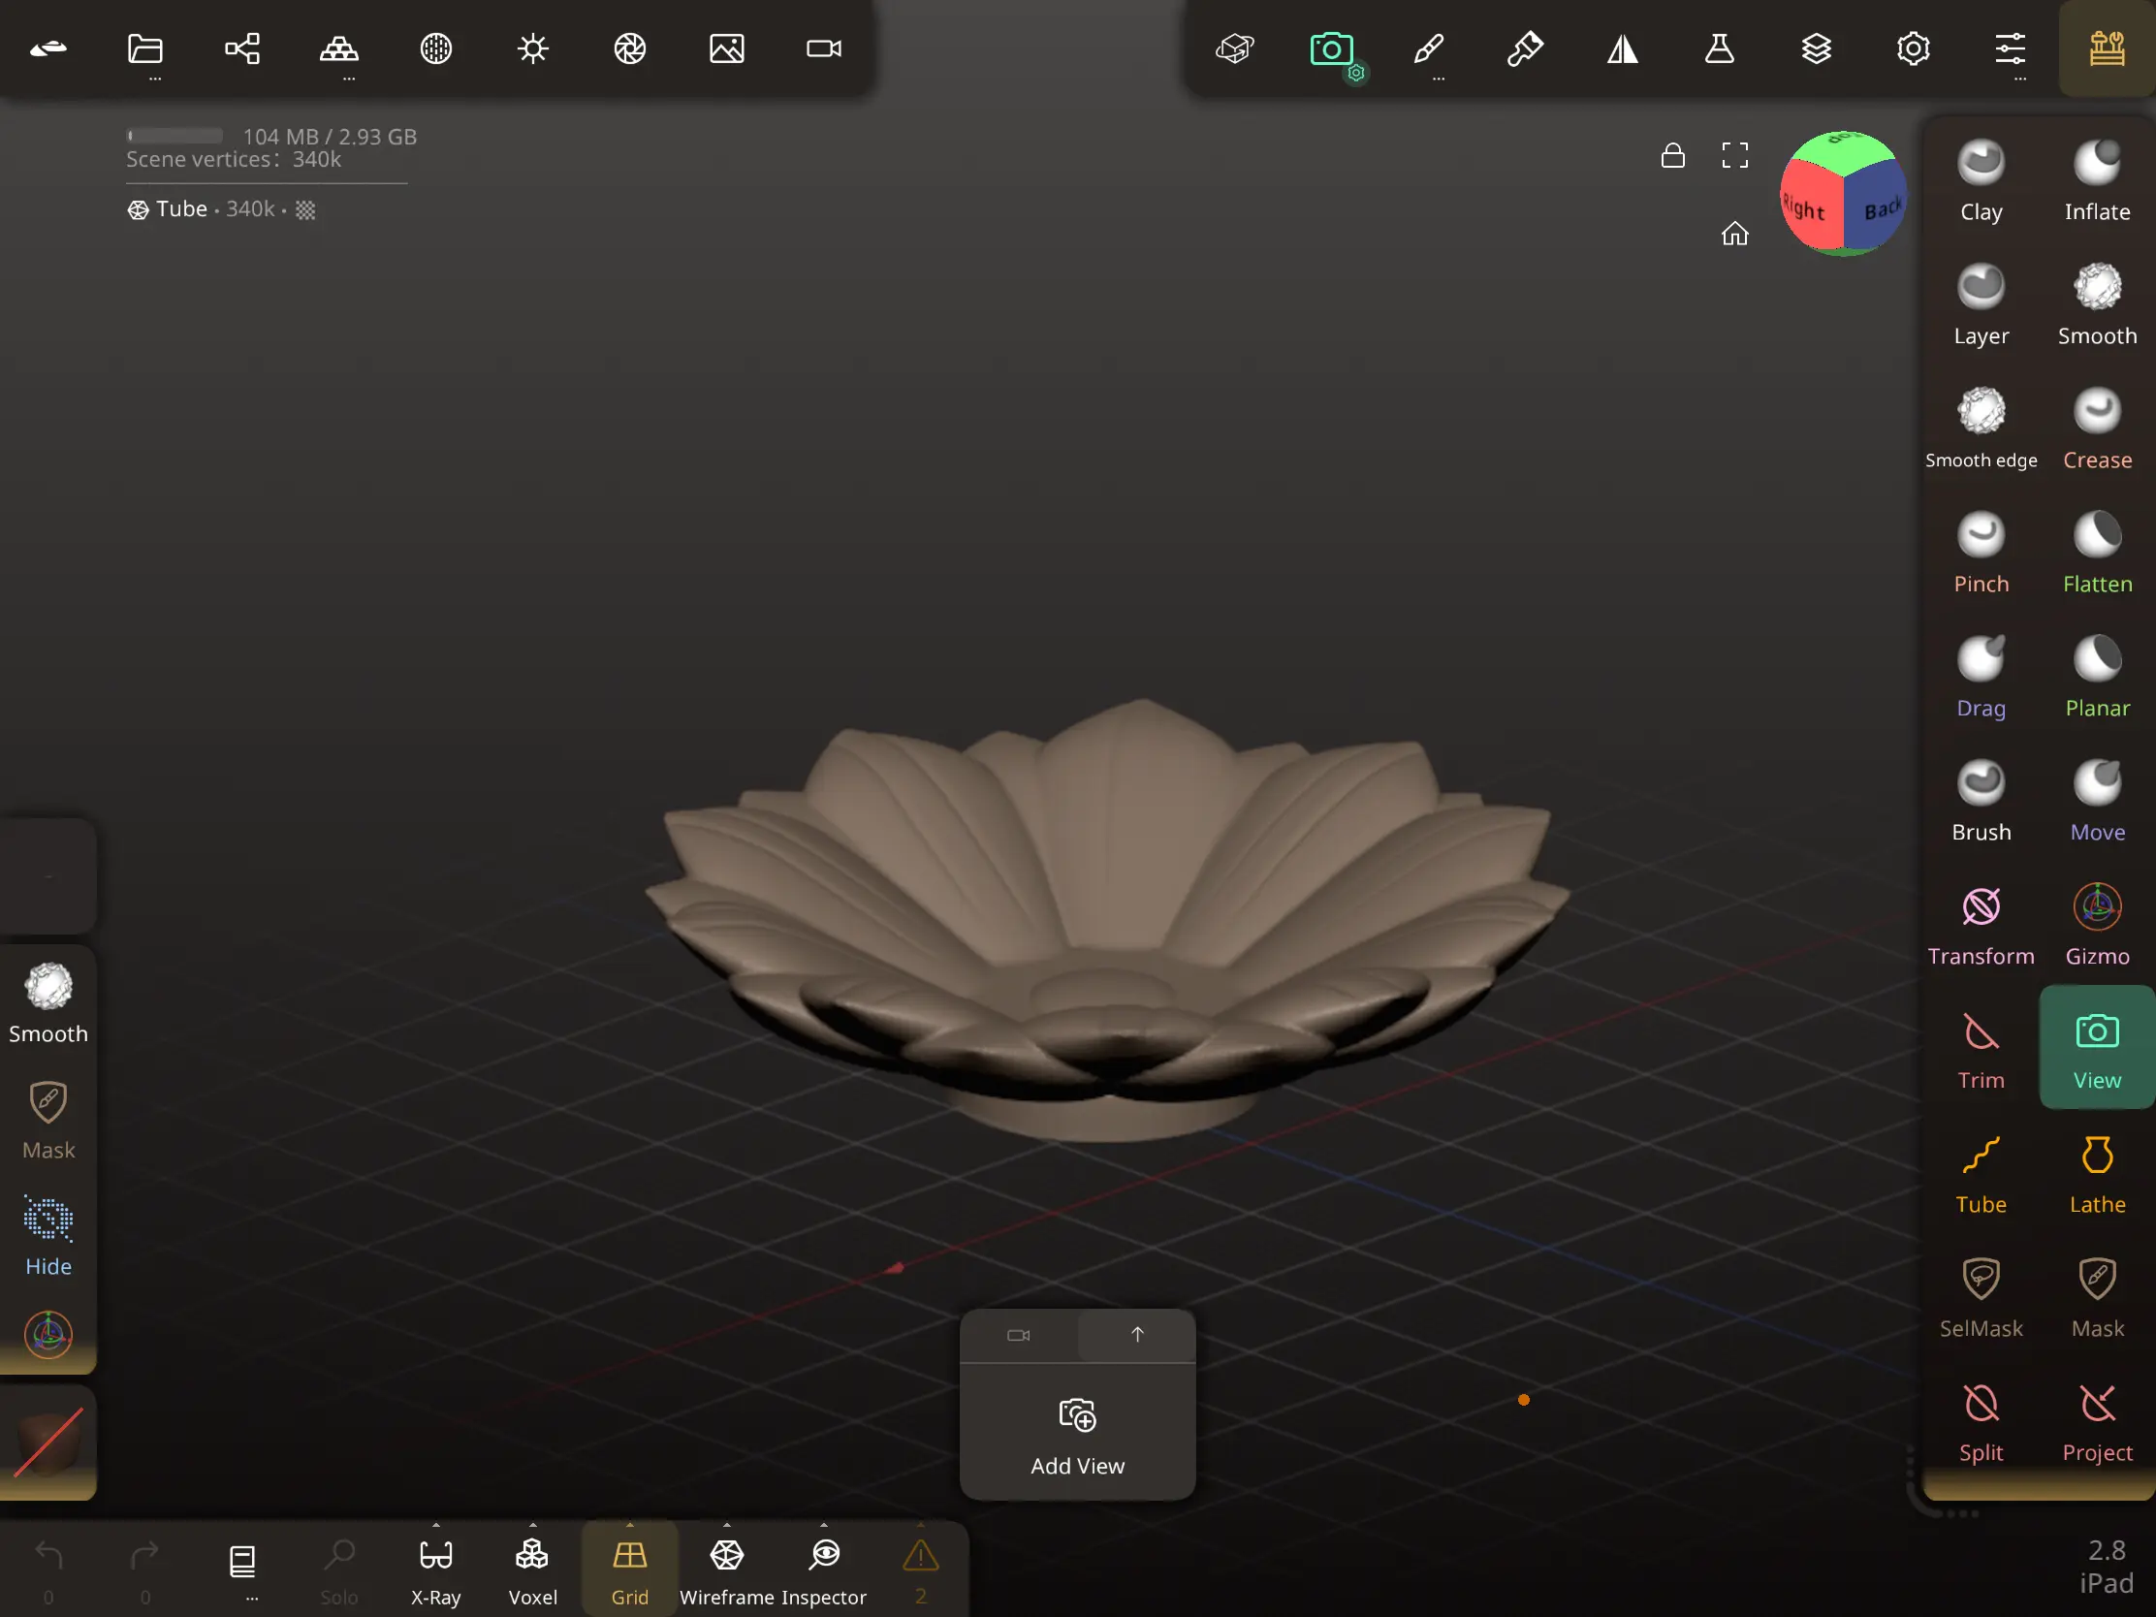Toggle the Grid display off
The height and width of the screenshot is (1617, 2156).
pos(630,1568)
